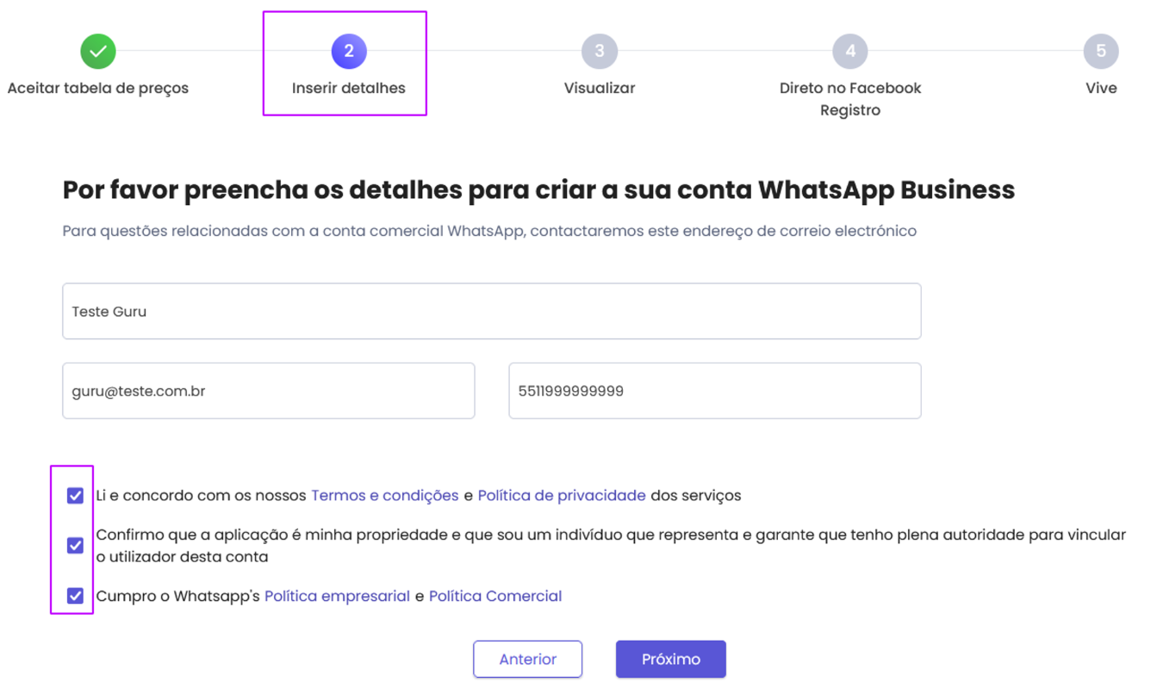Select step 2 circle icon
Image resolution: width=1157 pixels, height=689 pixels.
point(349,52)
